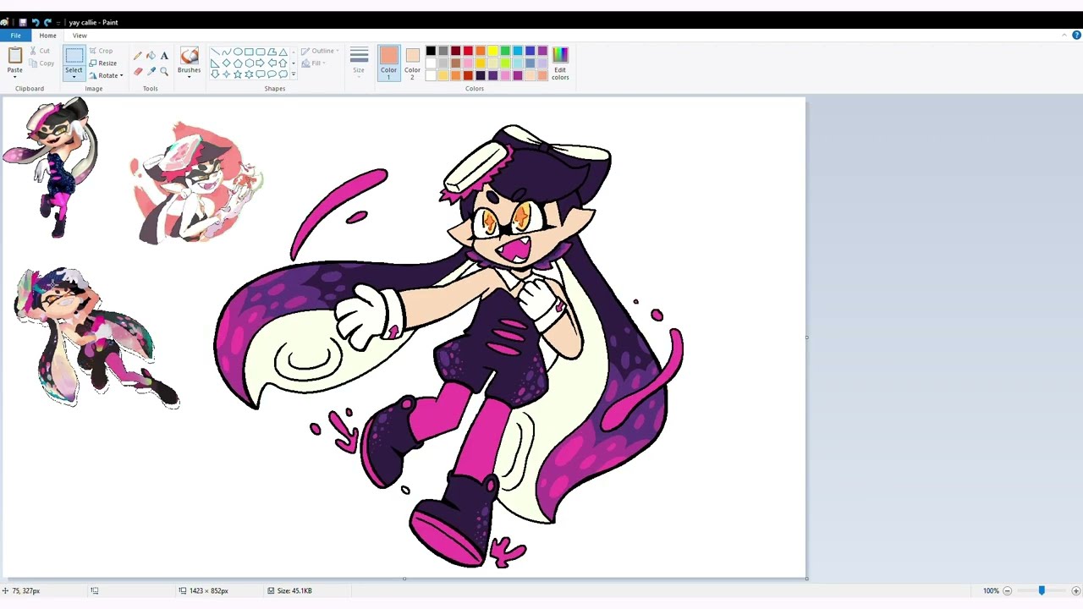Select the Text tool

coord(164,56)
